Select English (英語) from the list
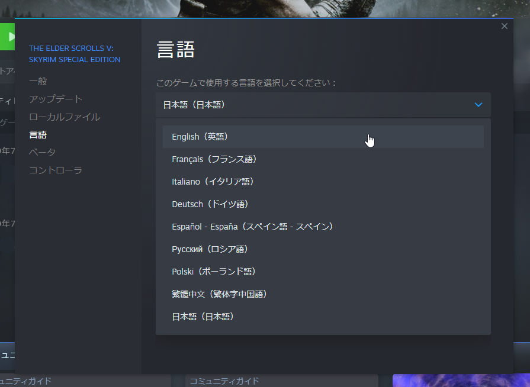The height and width of the screenshot is (387, 530). tap(323, 137)
